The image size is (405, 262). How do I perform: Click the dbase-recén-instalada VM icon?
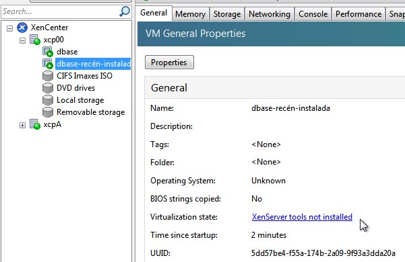48,64
